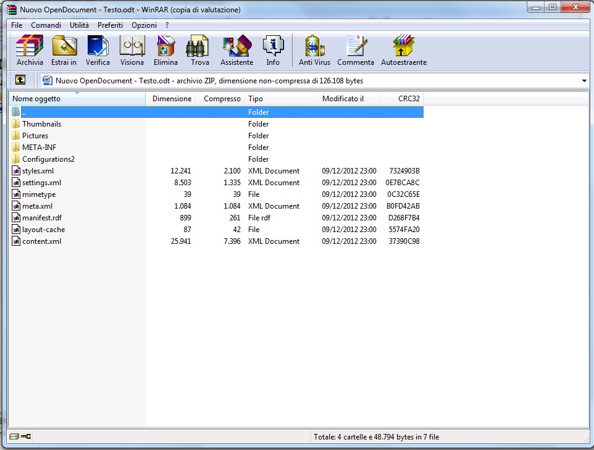Screen dimensions: 594x450
Task: Select the Thumbnails folder icon
Action: pos(15,124)
